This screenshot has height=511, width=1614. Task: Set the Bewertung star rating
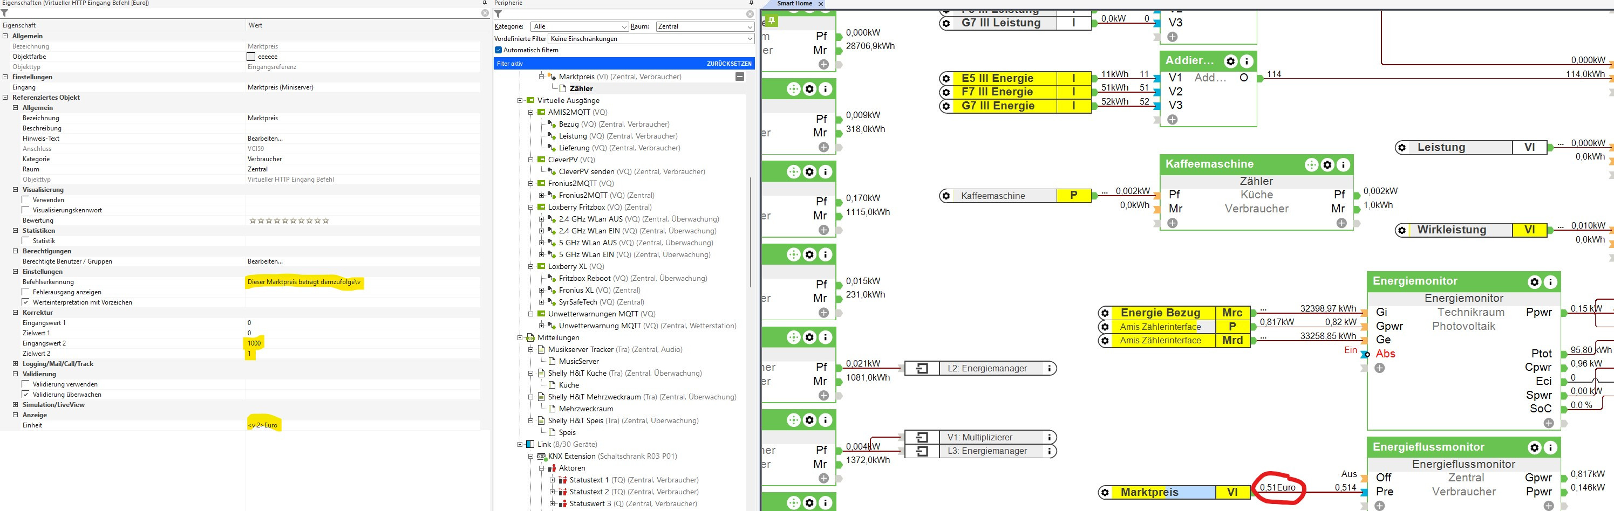coord(289,220)
